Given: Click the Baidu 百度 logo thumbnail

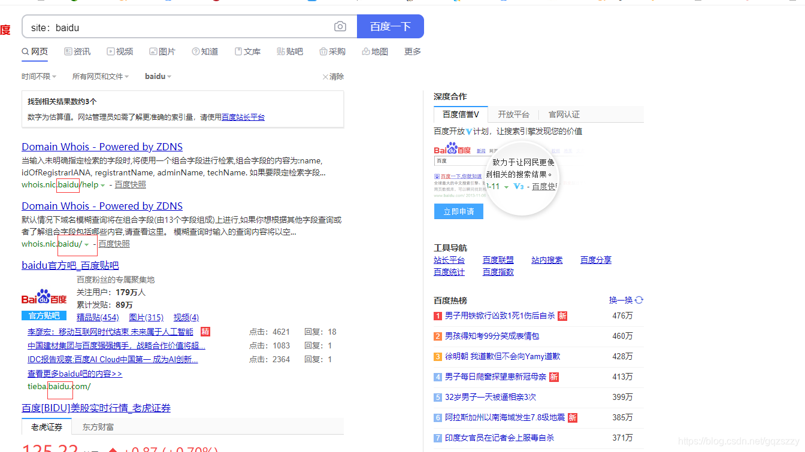Looking at the screenshot, I should (44, 298).
